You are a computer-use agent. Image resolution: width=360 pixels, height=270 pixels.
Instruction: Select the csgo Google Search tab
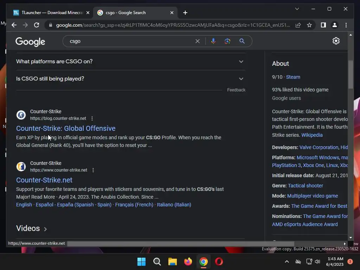(x=135, y=13)
